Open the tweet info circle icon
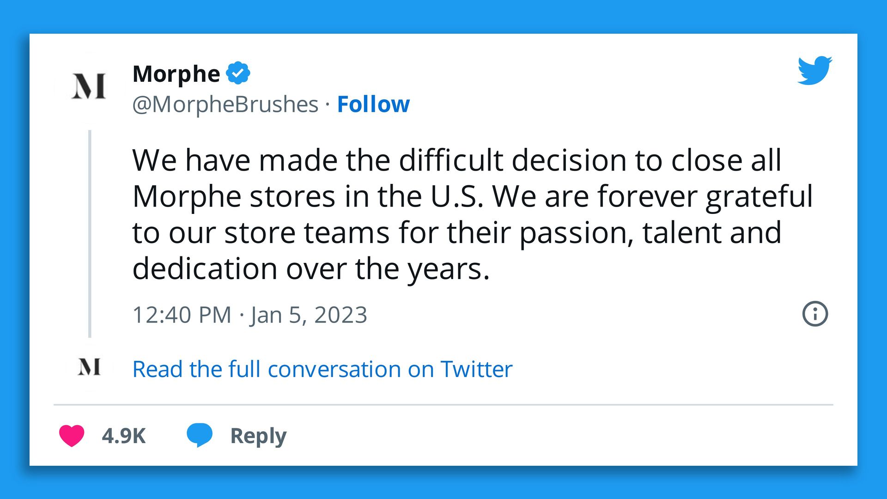 815,314
